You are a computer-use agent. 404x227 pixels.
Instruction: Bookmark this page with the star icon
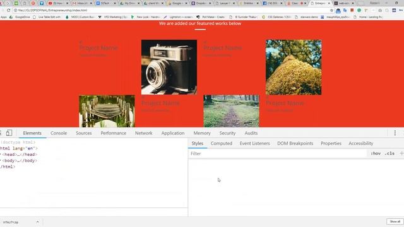(331, 10)
